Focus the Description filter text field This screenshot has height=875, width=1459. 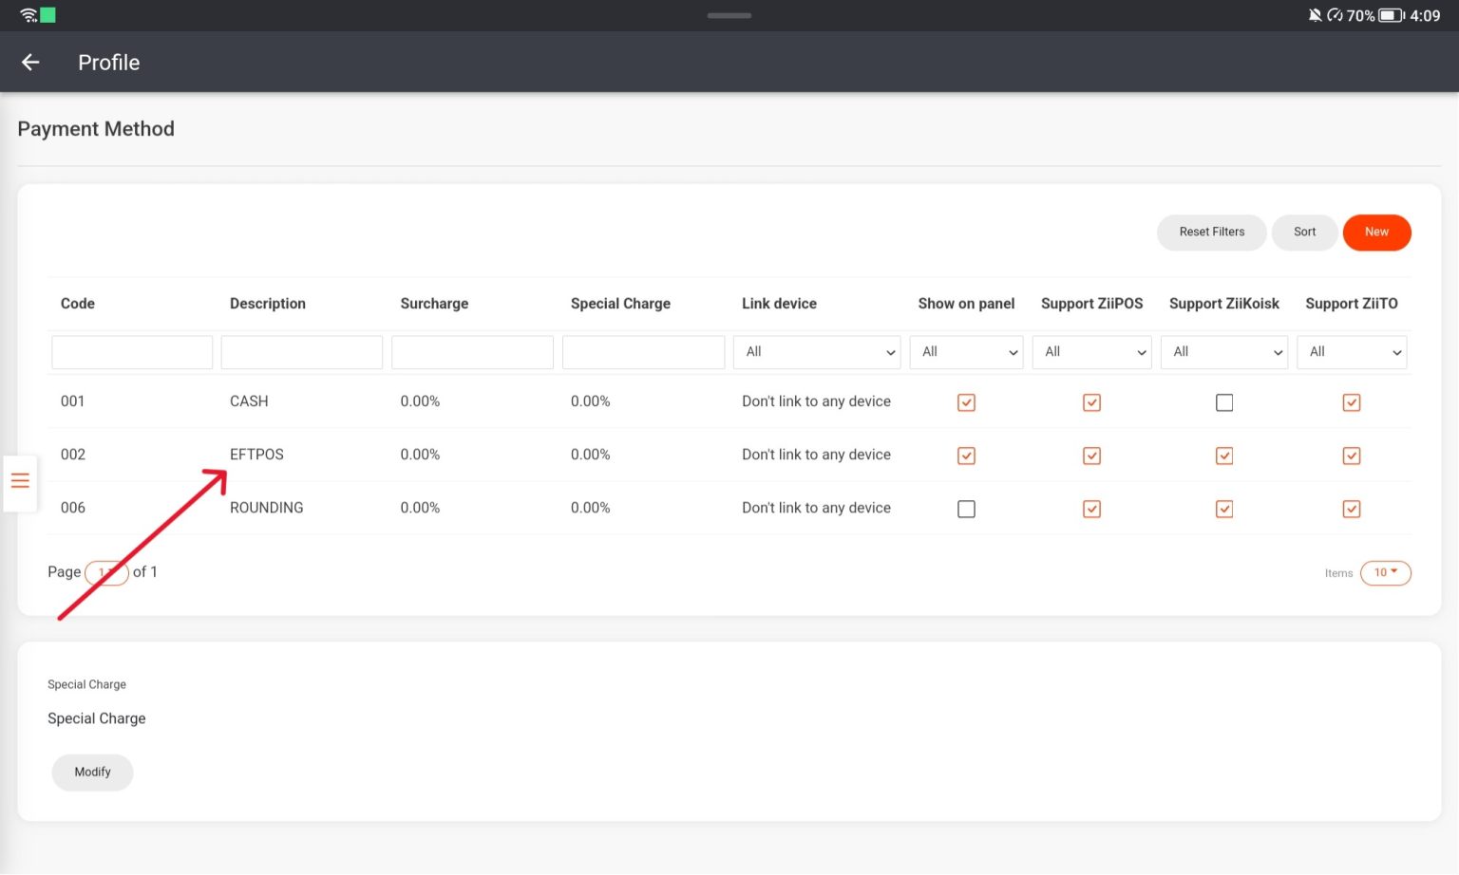click(302, 352)
